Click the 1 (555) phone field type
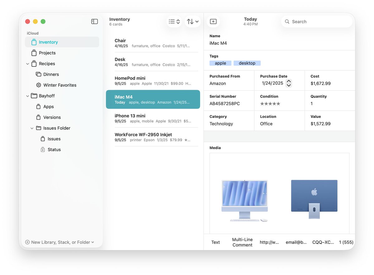Viewport: 374px width, 275px height. [346, 242]
